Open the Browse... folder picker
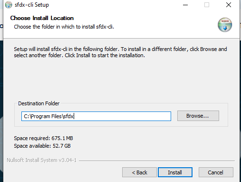The height and width of the screenshot is (182, 241). 198,116
